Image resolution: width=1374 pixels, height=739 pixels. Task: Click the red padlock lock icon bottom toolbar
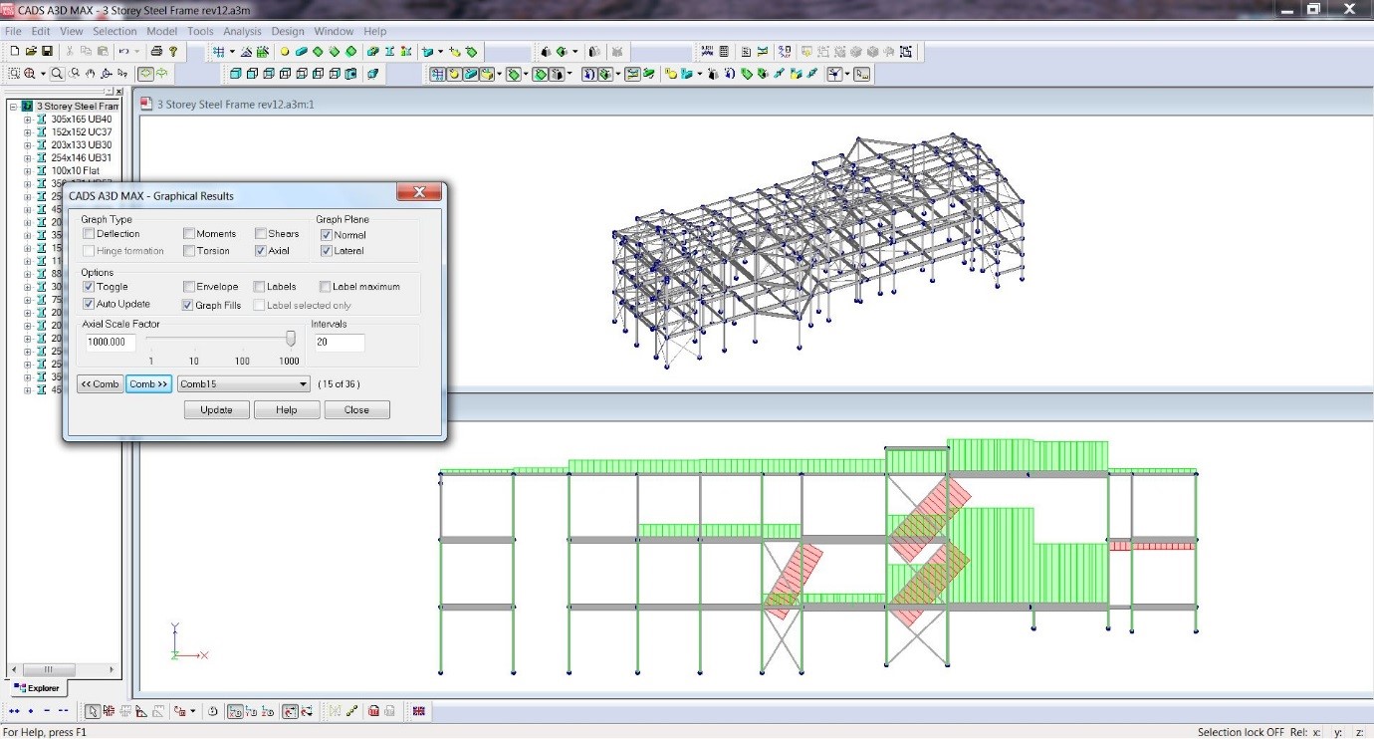[x=374, y=711]
